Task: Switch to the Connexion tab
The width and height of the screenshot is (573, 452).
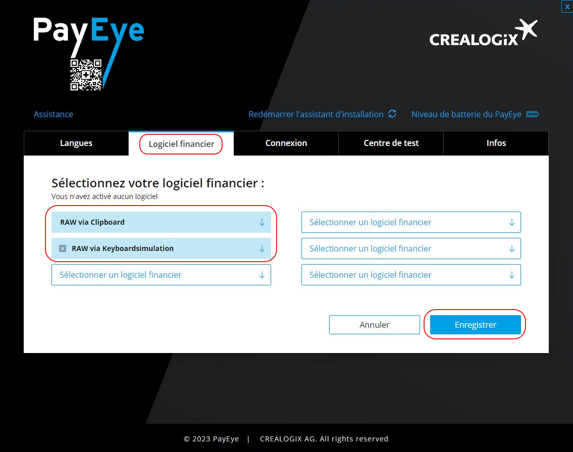Action: click(x=286, y=143)
